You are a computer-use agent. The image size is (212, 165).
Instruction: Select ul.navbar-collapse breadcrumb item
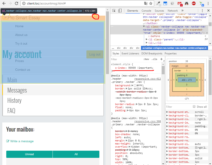tap(174, 48)
